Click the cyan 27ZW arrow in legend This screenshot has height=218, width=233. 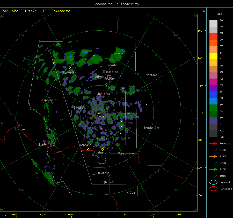click(x=213, y=163)
